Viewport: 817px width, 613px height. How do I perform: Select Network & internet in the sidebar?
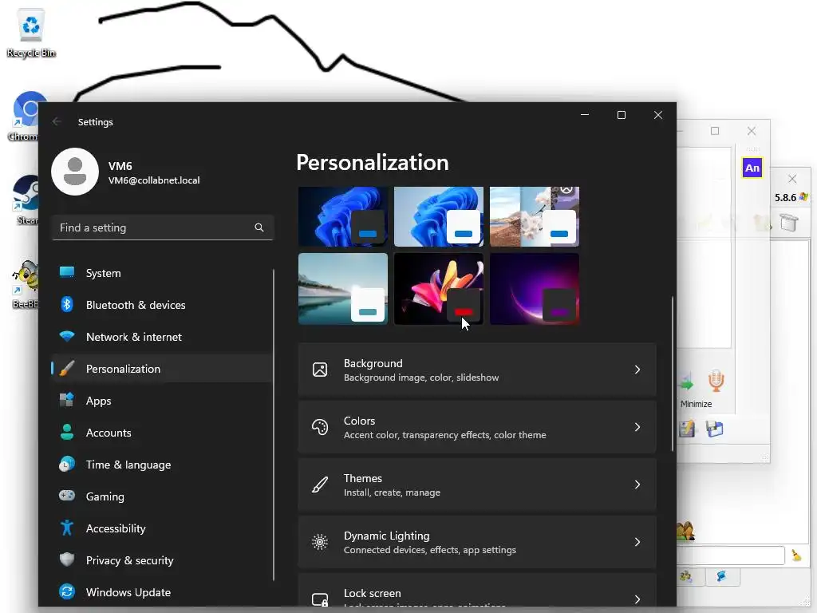coord(161,337)
